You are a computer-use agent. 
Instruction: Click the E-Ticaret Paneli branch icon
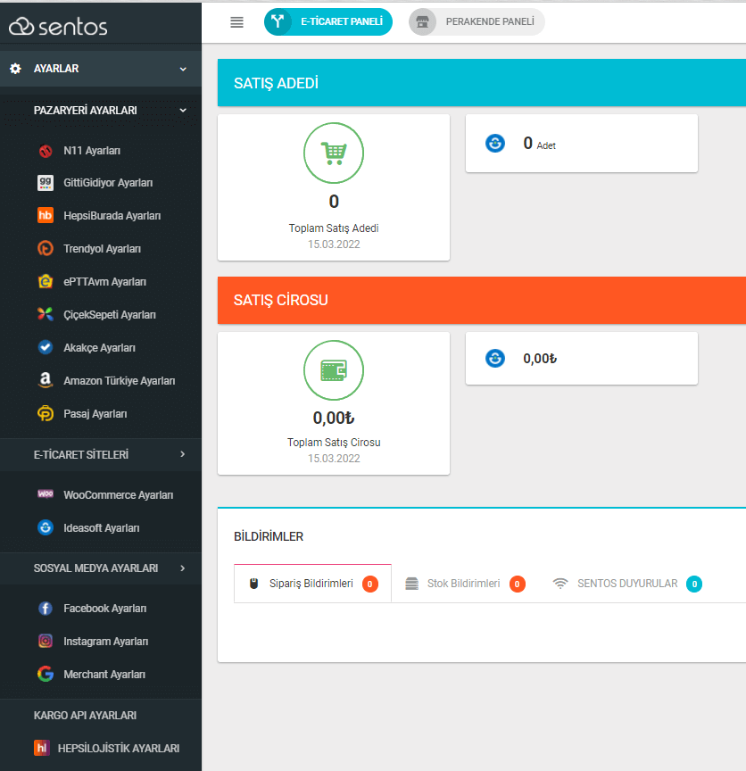pos(278,21)
